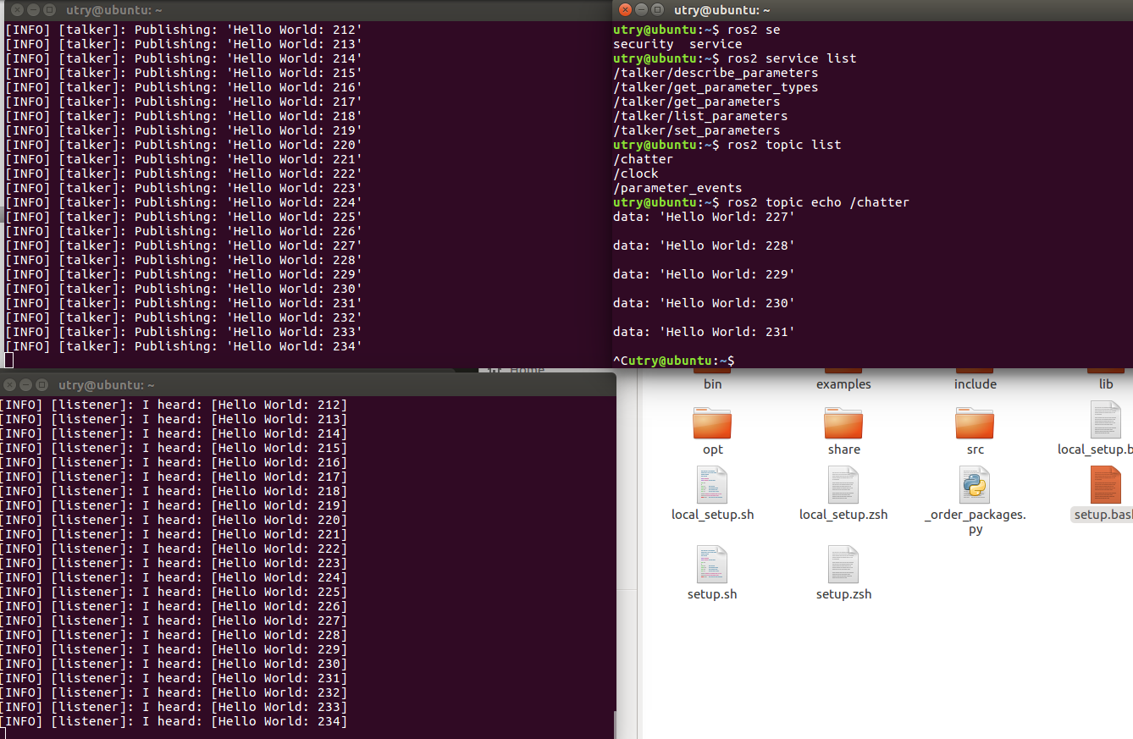Screen dimensions: 1133x739
Task: Click talker line "Publishing: 'Hello World: 234'"
Action: pyautogui.click(x=184, y=346)
